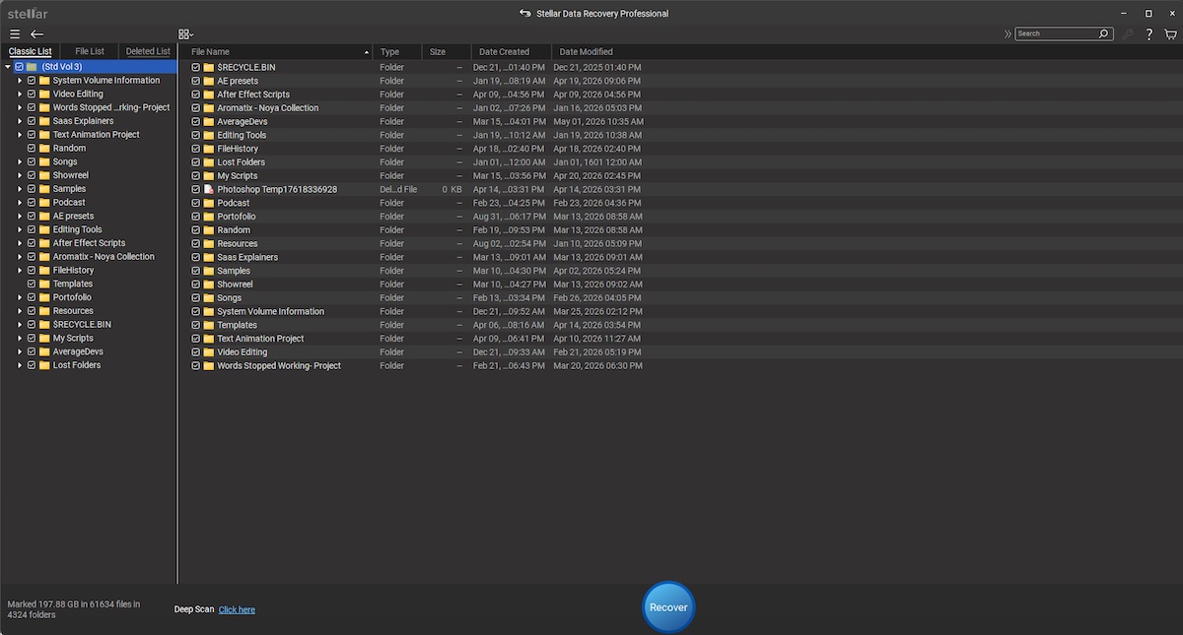Screen dimensions: 1183x635
Task: Click into the Search input field
Action: click(1056, 33)
